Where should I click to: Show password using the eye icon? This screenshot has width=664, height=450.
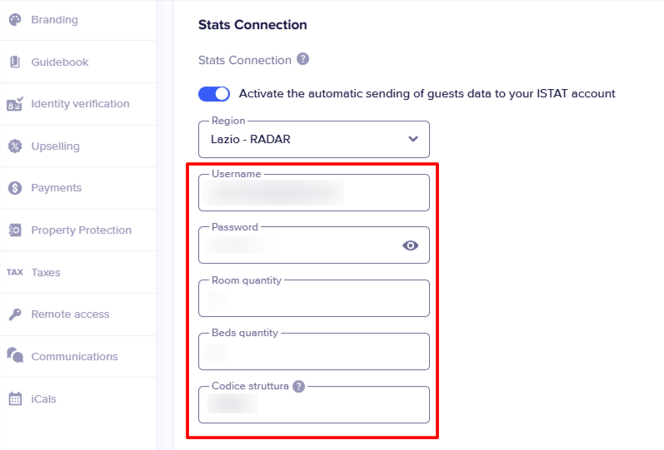[410, 245]
